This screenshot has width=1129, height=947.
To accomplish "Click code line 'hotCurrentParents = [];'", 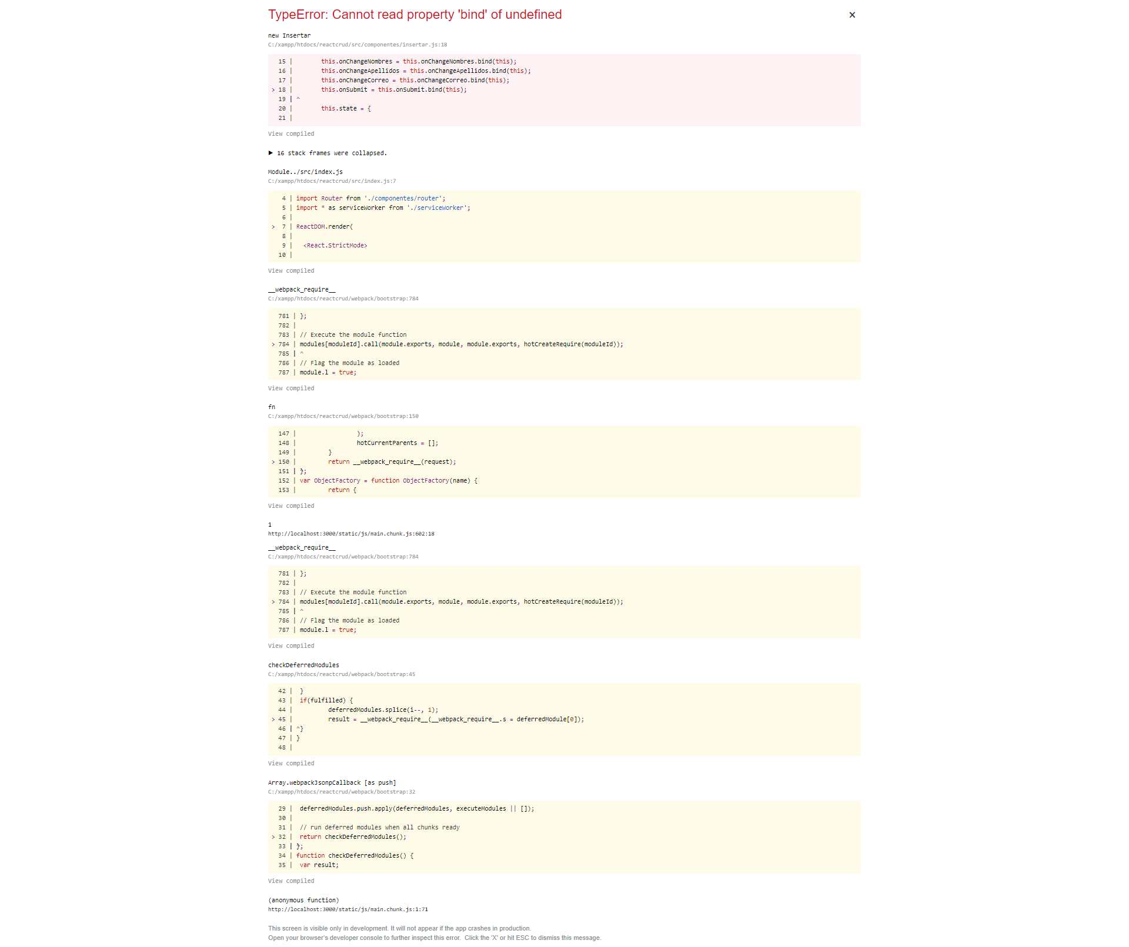I will tap(397, 443).
